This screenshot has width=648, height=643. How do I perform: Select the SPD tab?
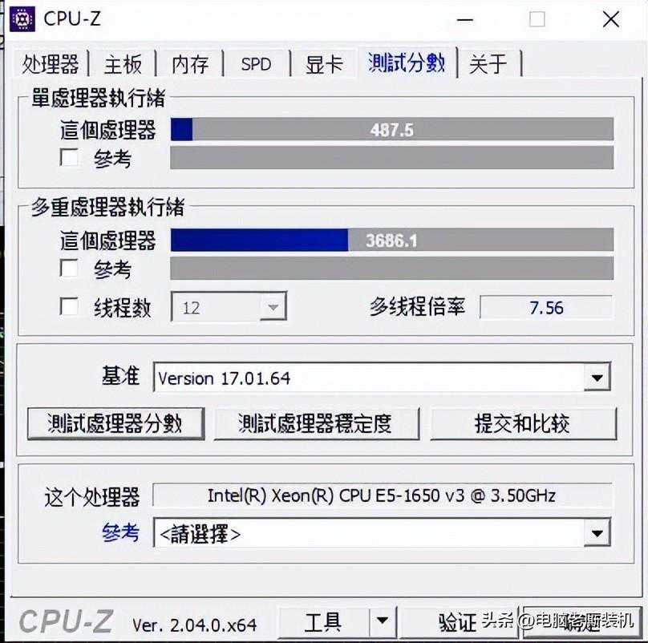[256, 64]
